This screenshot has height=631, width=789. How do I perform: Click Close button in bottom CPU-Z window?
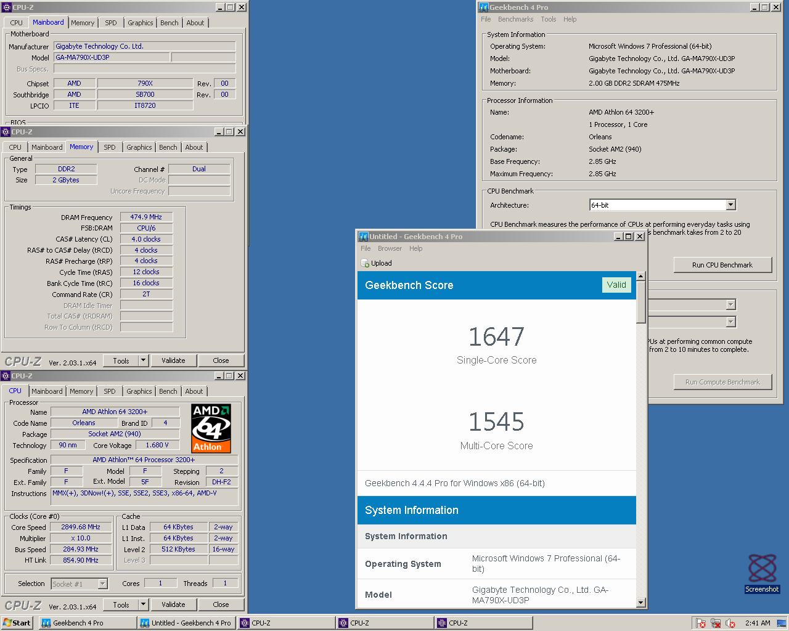221,605
